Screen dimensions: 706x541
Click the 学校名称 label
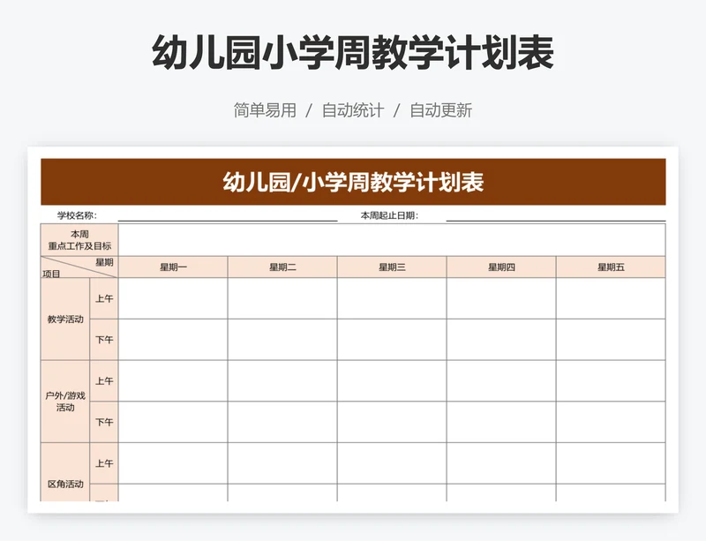point(77,215)
